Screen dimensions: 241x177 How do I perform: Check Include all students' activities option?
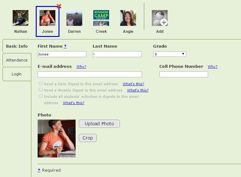click(x=41, y=96)
